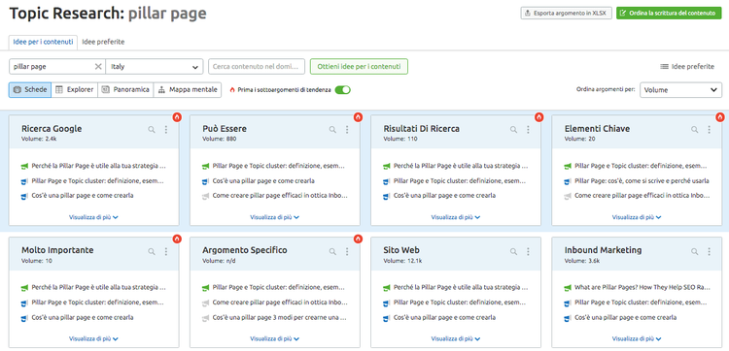Select the Mappa mentale view
729x351 pixels.
188,90
